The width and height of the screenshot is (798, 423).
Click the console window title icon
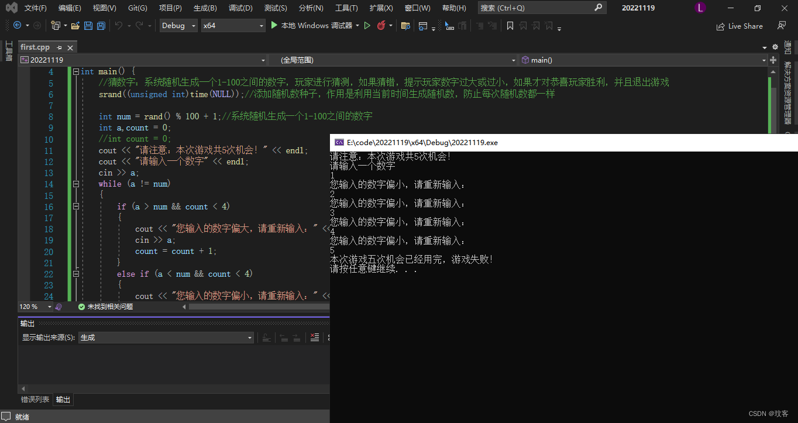point(339,143)
